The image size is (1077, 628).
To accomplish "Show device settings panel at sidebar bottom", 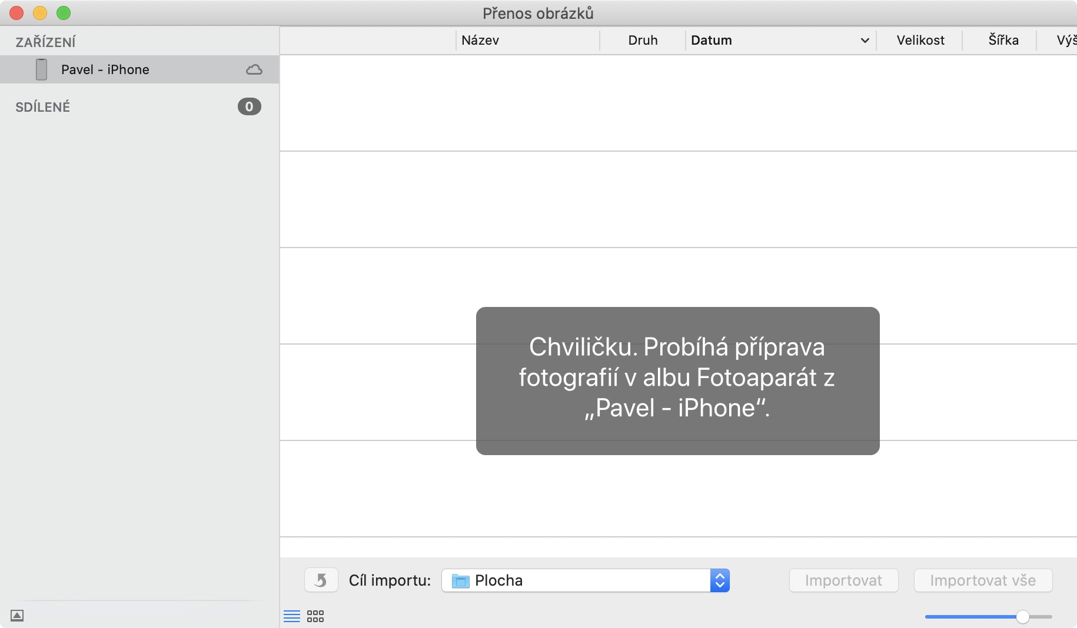I will coord(17,616).
